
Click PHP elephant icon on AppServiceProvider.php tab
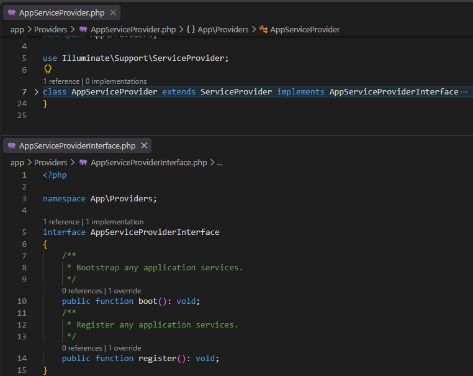click(x=11, y=12)
